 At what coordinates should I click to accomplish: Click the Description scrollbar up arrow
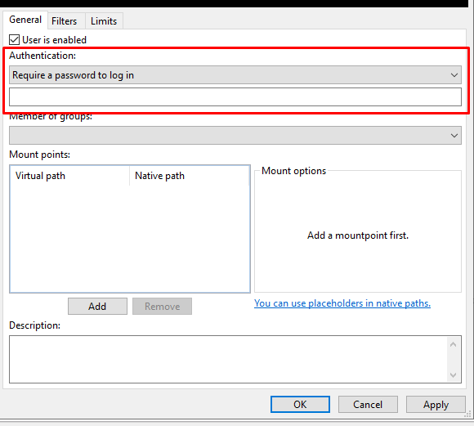coord(453,344)
